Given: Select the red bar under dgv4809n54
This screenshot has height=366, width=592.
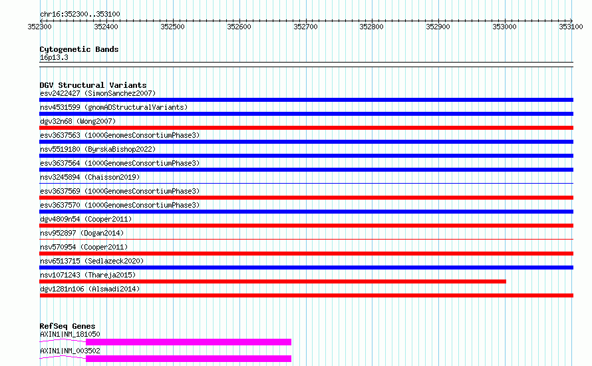Looking at the screenshot, I should (x=306, y=226).
